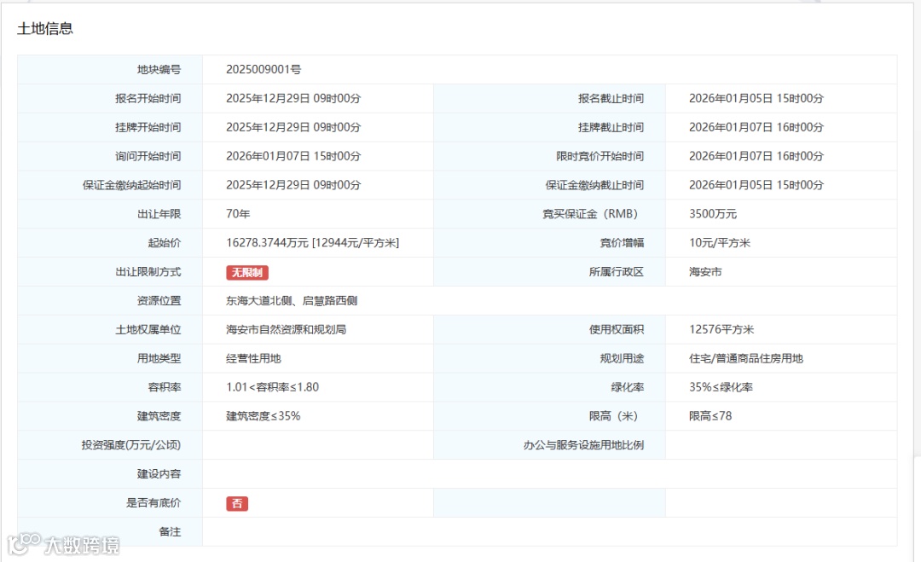Click the 报名开始时间 label
Image resolution: width=921 pixels, height=562 pixels.
(148, 98)
